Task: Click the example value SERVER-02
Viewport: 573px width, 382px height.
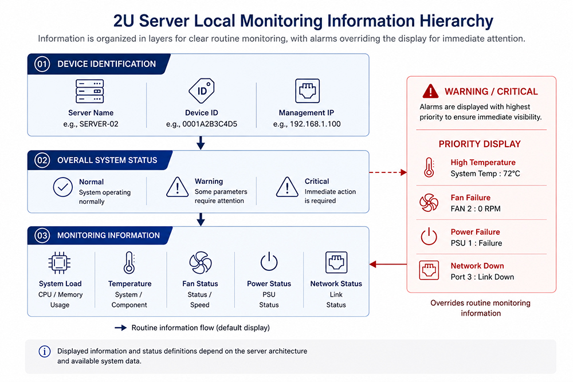Action: [99, 124]
